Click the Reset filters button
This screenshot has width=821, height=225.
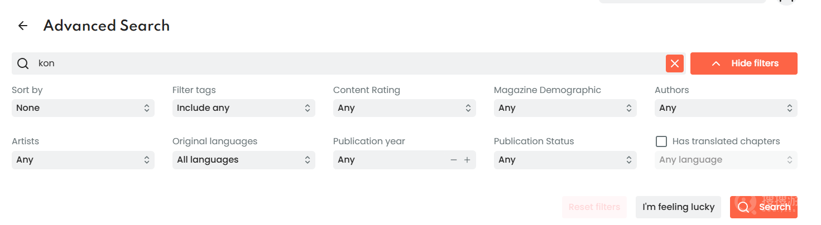[594, 207]
